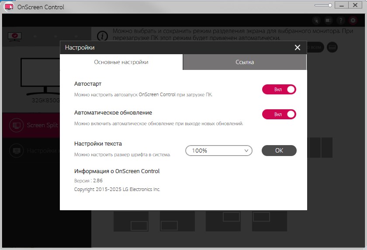Choose PIP layout with bottom-right inset
This screenshot has width=367, height=250.
click(131, 221)
